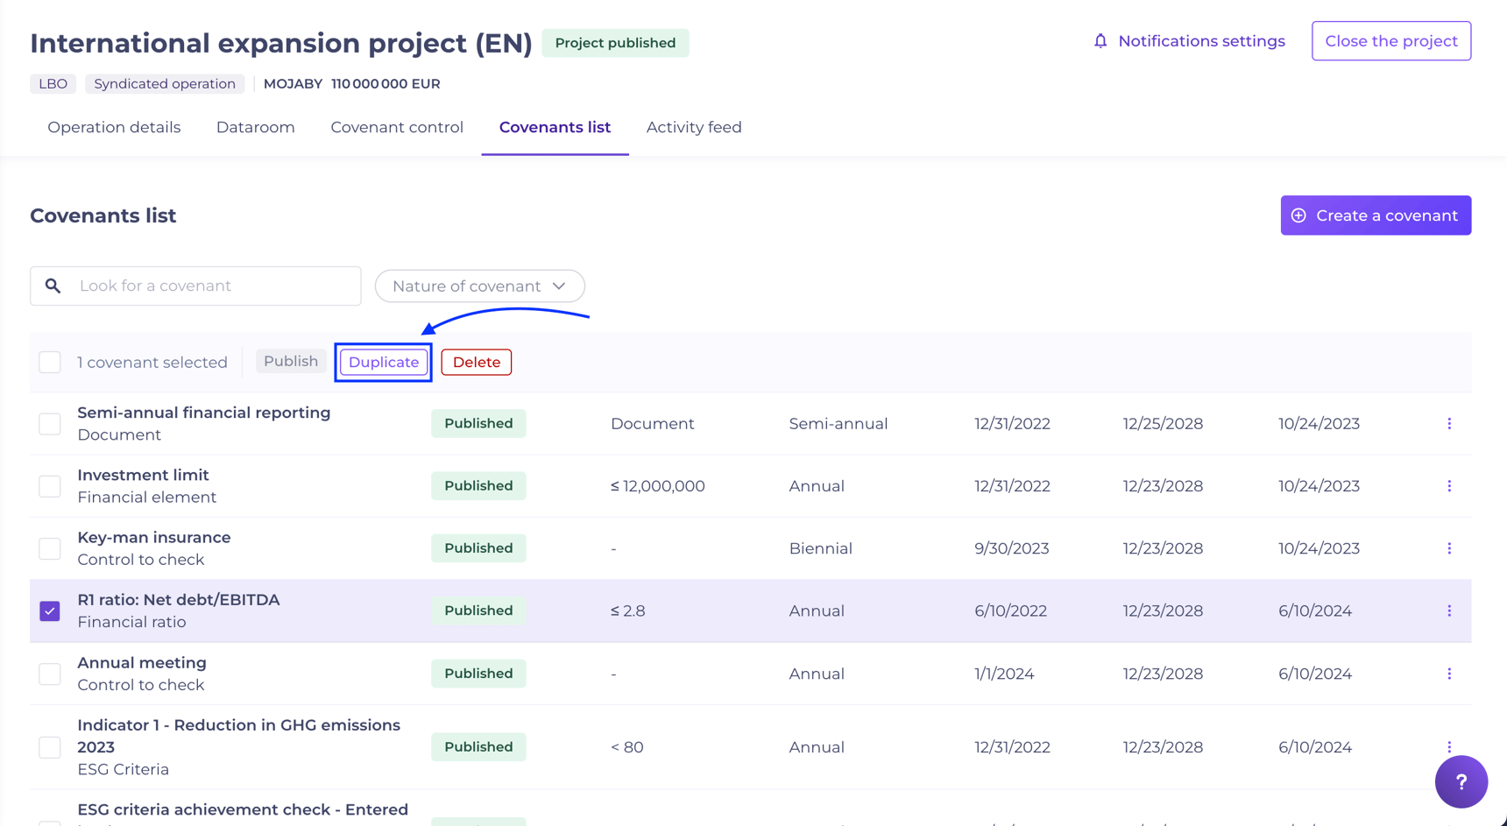Viewport: 1507px width, 826px height.
Task: Click the Create a covenant button
Action: [1376, 215]
